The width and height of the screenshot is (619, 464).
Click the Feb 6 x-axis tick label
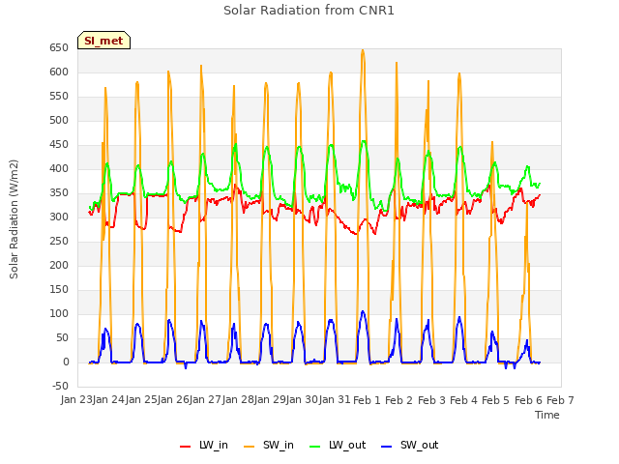click(528, 400)
